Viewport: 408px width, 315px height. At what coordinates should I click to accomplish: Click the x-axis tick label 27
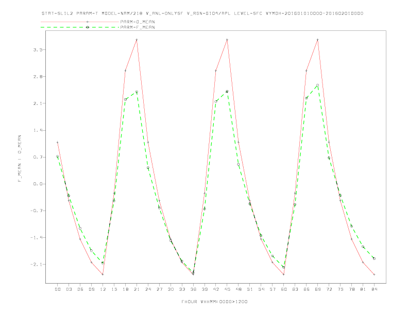[x=159, y=289]
